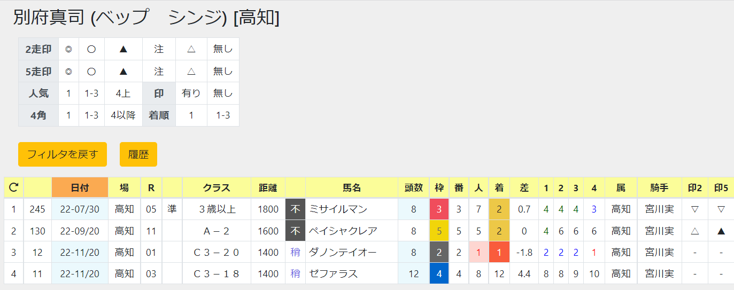Sort table by 日付 column header
734x290 pixels.
pos(80,187)
